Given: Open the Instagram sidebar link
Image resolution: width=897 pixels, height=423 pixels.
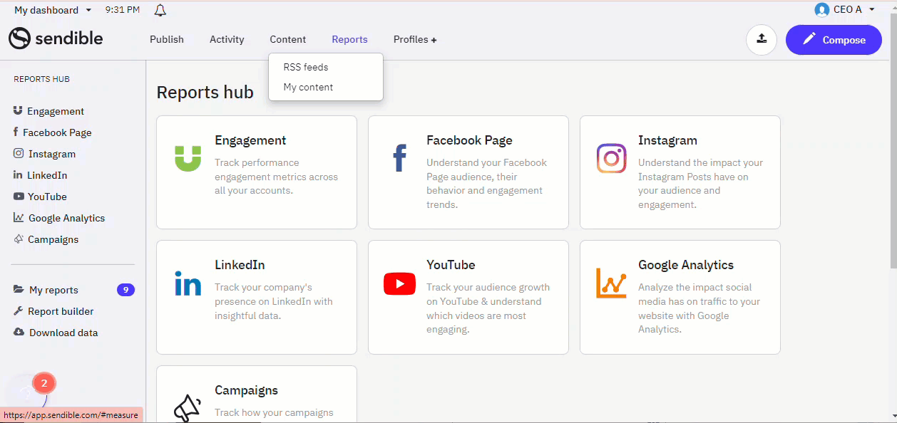Looking at the screenshot, I should [52, 154].
